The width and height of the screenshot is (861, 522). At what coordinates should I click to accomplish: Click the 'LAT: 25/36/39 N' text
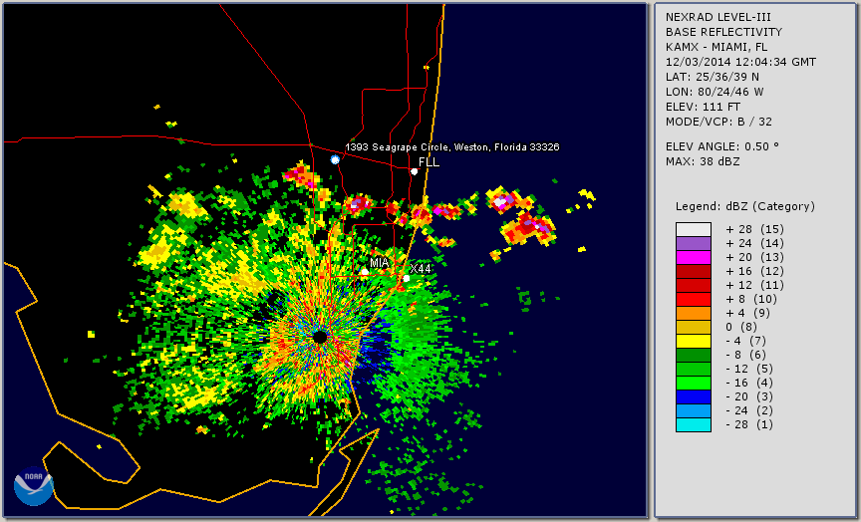pos(713,77)
